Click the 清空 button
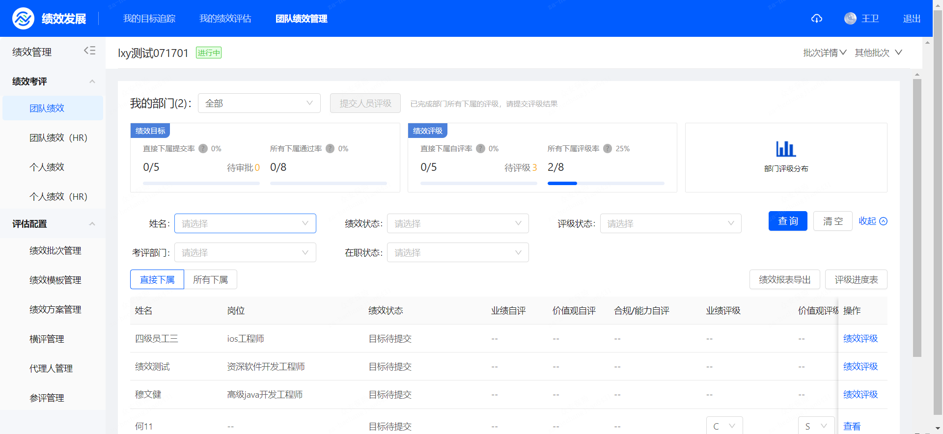This screenshot has height=434, width=943. [833, 221]
